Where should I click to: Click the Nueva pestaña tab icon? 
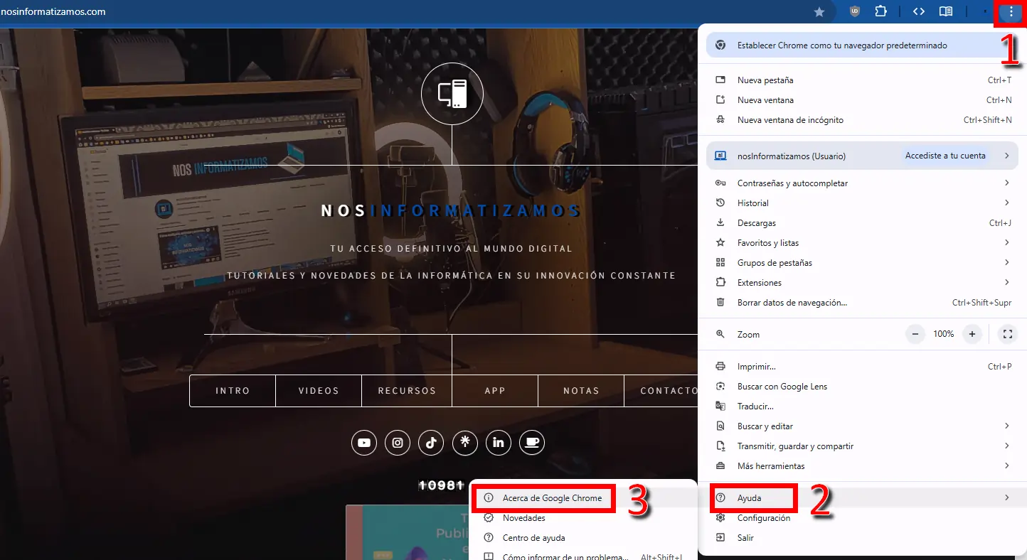(x=720, y=80)
